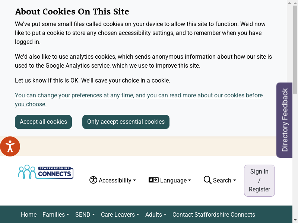Screen dimensions: 298x223
Task: Click the page's vertical scrollbar
Action: 295,111
